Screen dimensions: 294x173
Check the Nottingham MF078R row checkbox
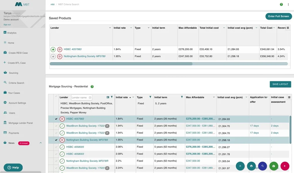(x=56, y=161)
